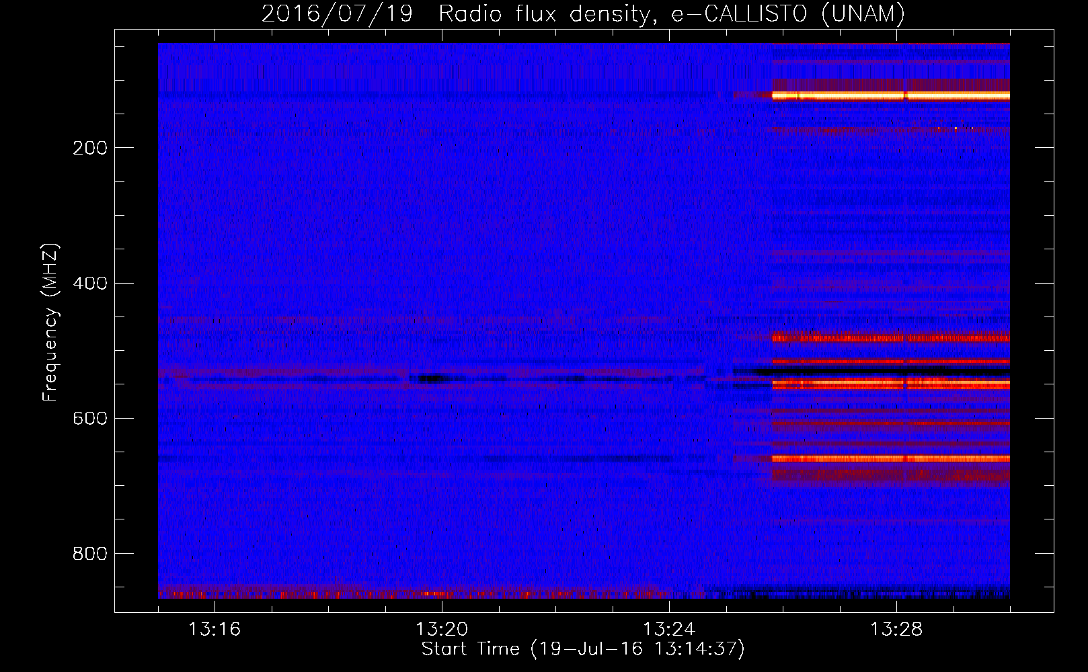
Task: Click the 13:20 time tick label
Action: pyautogui.click(x=442, y=630)
